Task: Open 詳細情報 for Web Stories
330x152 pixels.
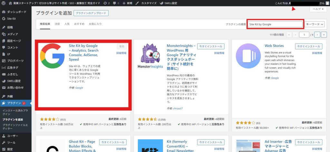Action: [x=317, y=53]
